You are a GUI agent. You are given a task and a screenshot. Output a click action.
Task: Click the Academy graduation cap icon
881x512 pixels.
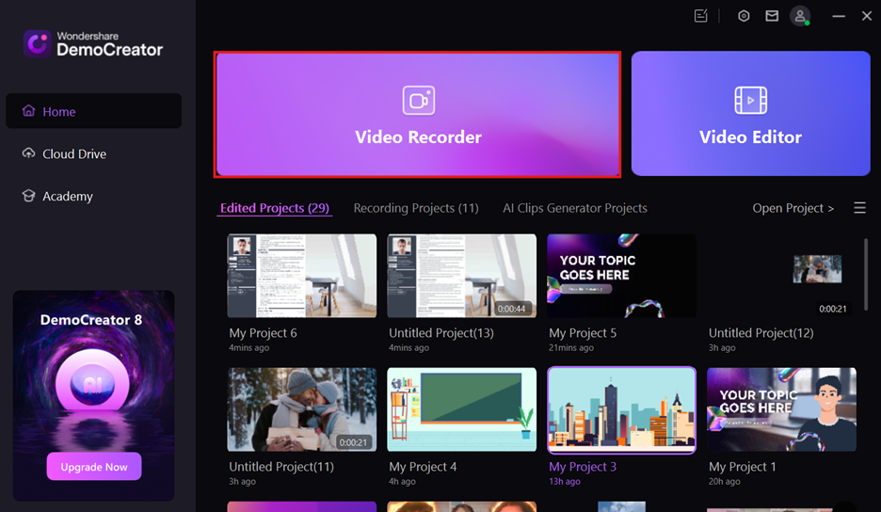click(28, 196)
